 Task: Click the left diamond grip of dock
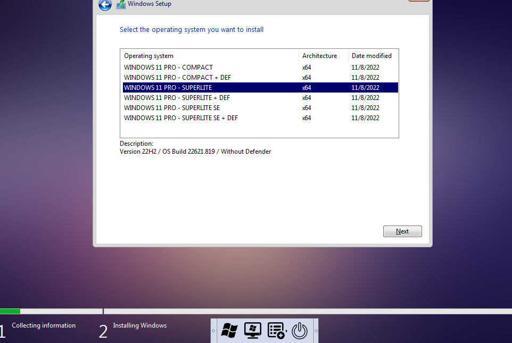click(x=213, y=331)
